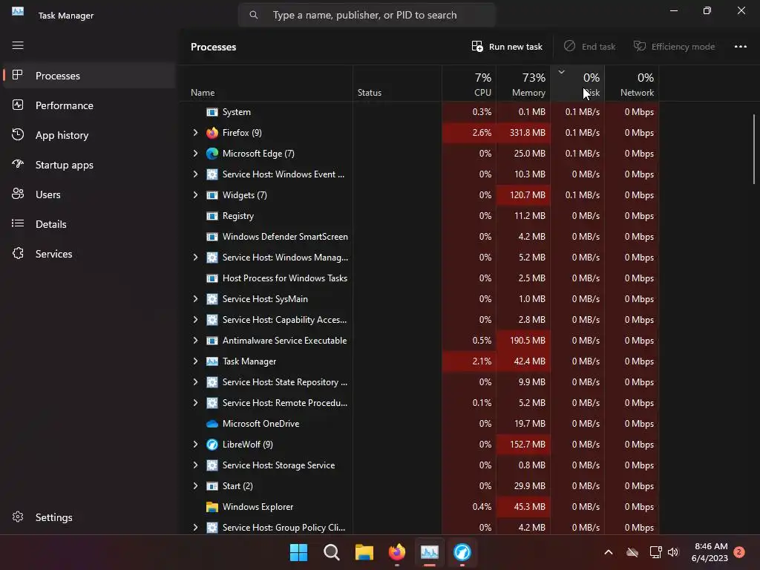The width and height of the screenshot is (760, 570).
Task: Expand the Widgets (7) process group
Action: tap(195, 195)
